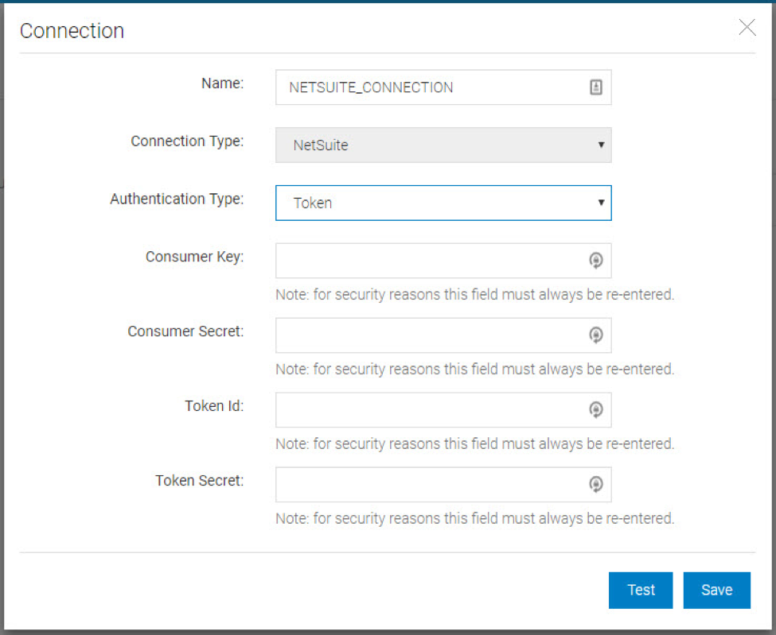Click the security note under Token Id
This screenshot has height=635, width=776.
pyautogui.click(x=475, y=443)
